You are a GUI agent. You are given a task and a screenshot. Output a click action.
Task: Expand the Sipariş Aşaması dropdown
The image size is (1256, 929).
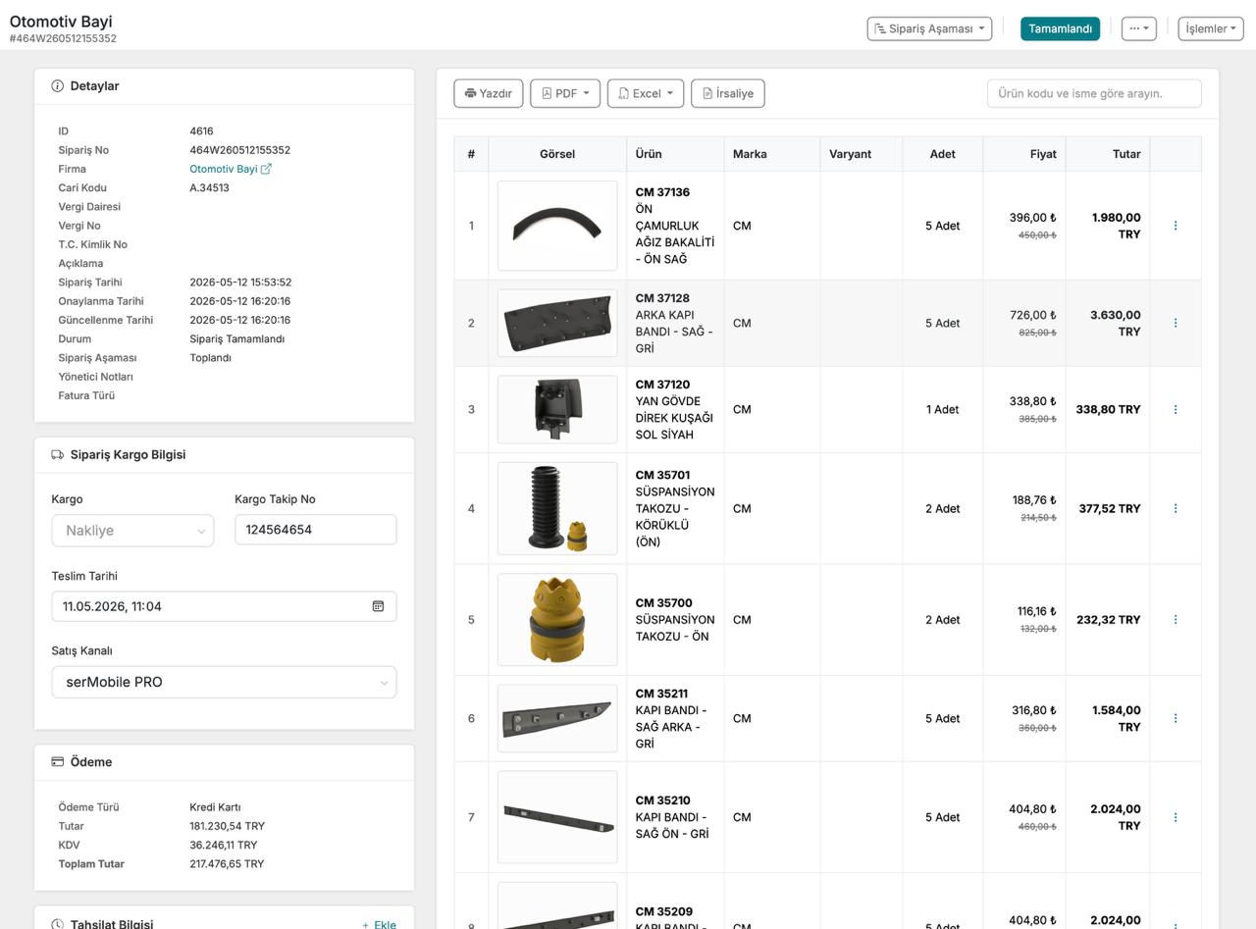pyautogui.click(x=929, y=28)
